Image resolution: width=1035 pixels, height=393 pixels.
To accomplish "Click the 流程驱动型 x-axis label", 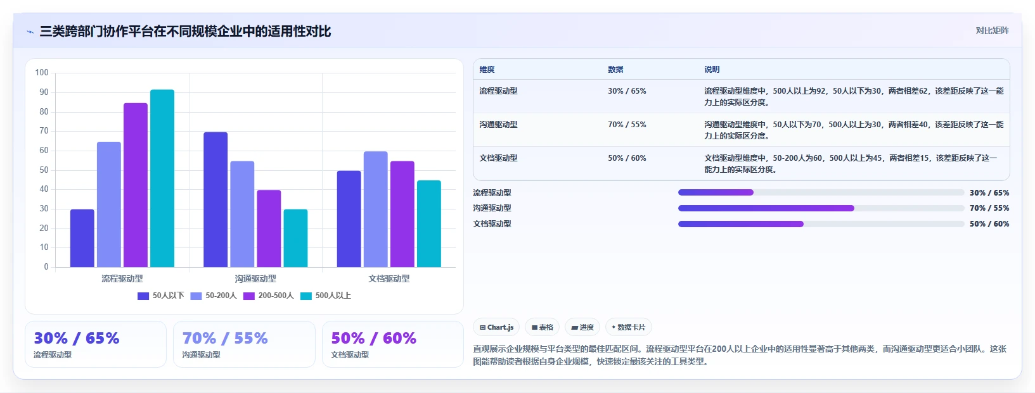I will 122,278.
